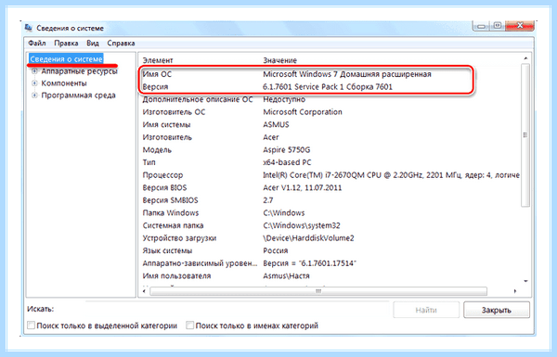Click the scroll down arrow
Screen dimensions: 557x357
tap(525, 281)
